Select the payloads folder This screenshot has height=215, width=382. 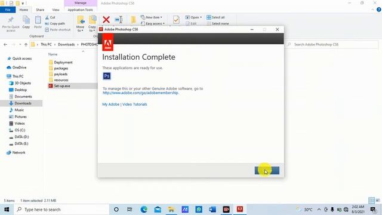(58, 74)
